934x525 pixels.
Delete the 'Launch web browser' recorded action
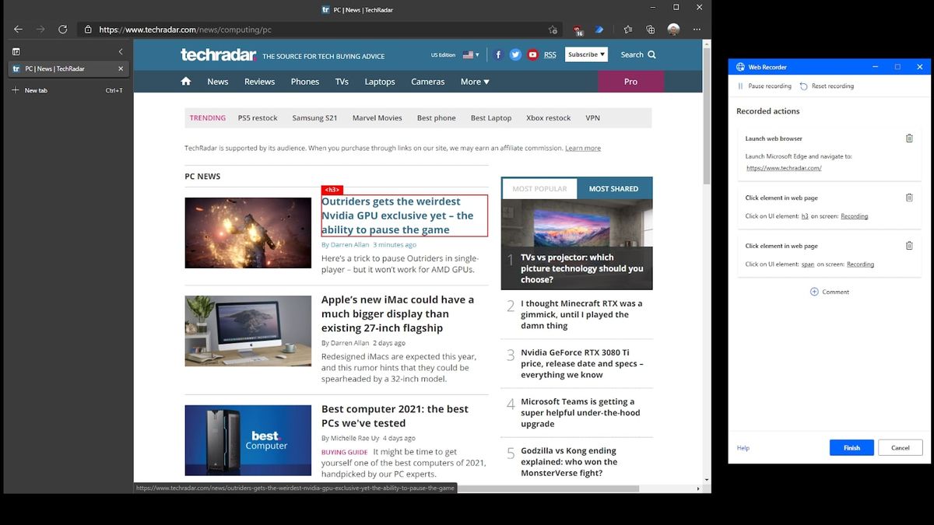coord(909,138)
